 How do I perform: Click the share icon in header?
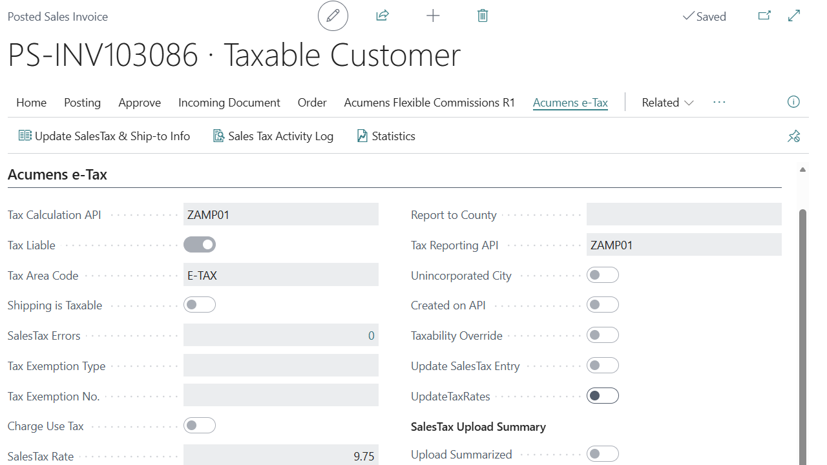tap(382, 15)
